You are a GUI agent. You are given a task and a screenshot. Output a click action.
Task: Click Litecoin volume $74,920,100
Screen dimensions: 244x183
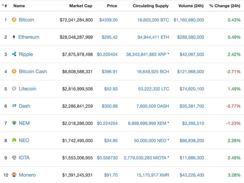pyautogui.click(x=192, y=89)
